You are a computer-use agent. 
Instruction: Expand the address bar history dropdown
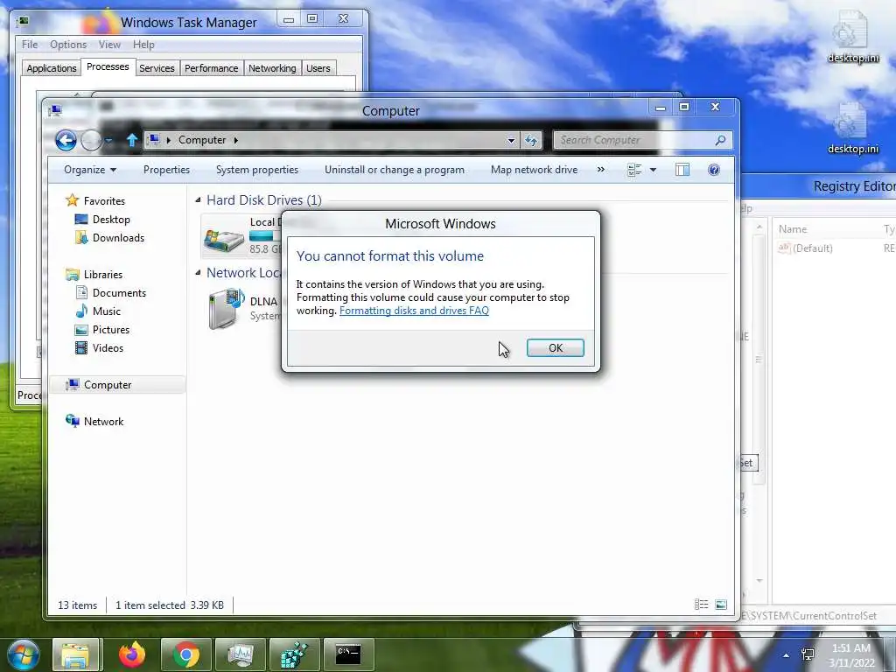pyautogui.click(x=511, y=140)
